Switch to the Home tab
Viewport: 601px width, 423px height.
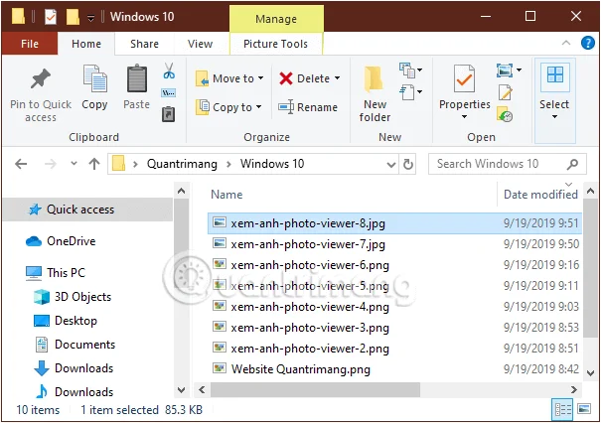[x=86, y=44]
